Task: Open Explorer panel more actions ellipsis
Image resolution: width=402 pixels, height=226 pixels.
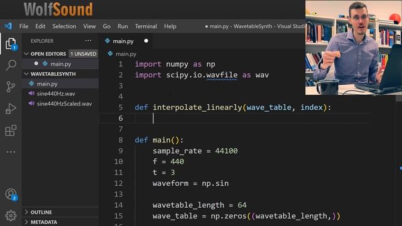Action: tap(88, 41)
